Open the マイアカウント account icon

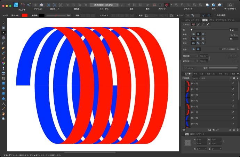(x=230, y=5)
